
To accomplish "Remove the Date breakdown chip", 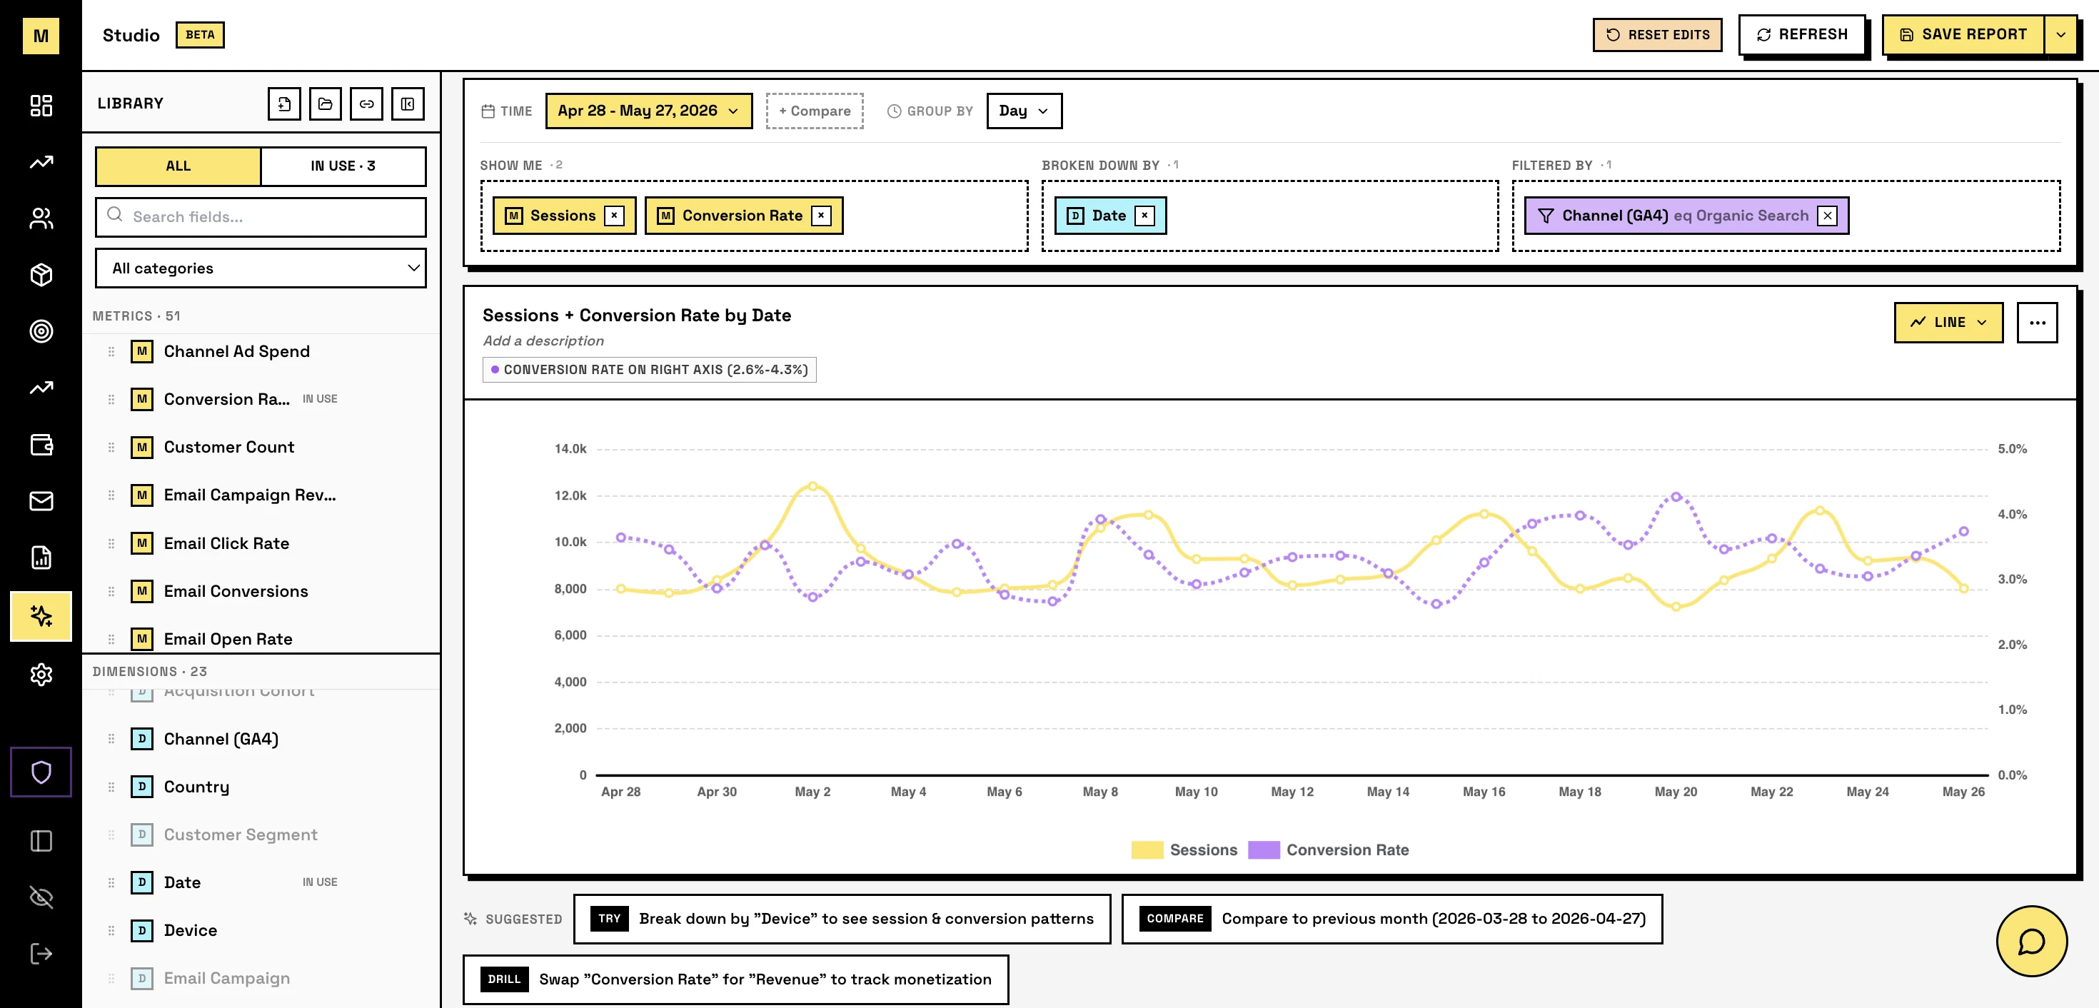I will (x=1145, y=216).
